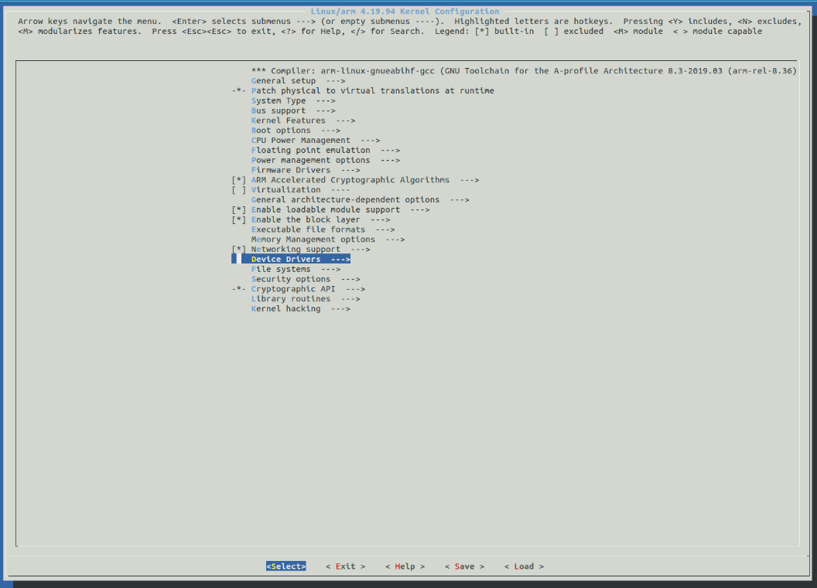Screen dimensions: 817x588
Task: Toggle the Networking support checkbox
Action: coord(239,250)
